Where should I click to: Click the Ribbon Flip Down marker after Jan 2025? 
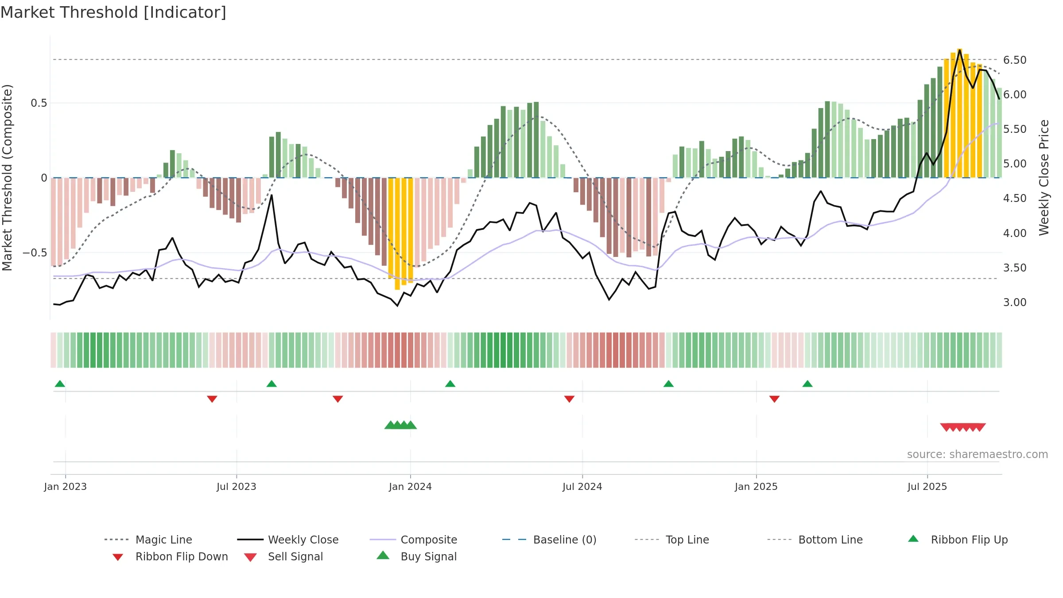point(774,399)
